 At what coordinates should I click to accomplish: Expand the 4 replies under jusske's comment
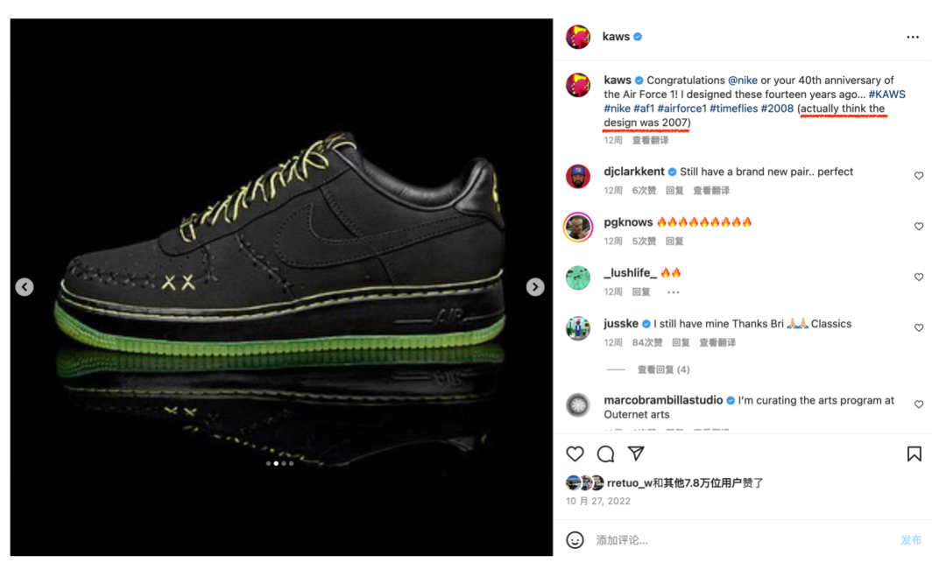coord(663,369)
